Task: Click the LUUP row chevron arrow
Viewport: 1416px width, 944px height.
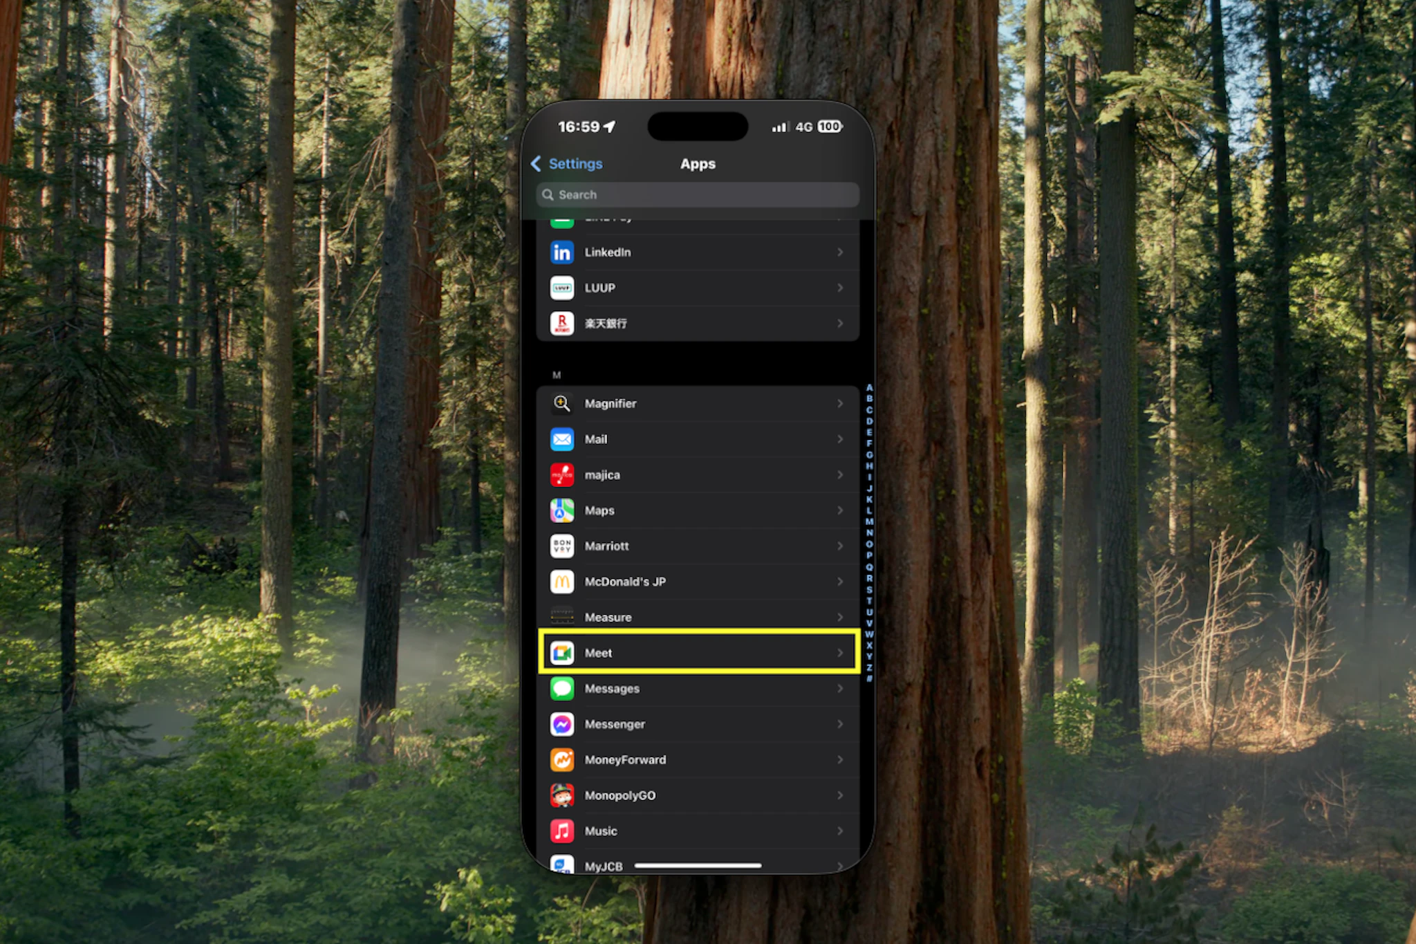Action: pyautogui.click(x=840, y=288)
